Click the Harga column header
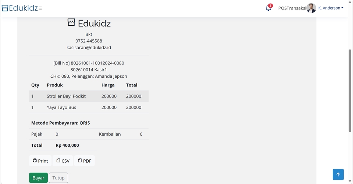Viewport: 353px width, 184px height. pos(108,85)
